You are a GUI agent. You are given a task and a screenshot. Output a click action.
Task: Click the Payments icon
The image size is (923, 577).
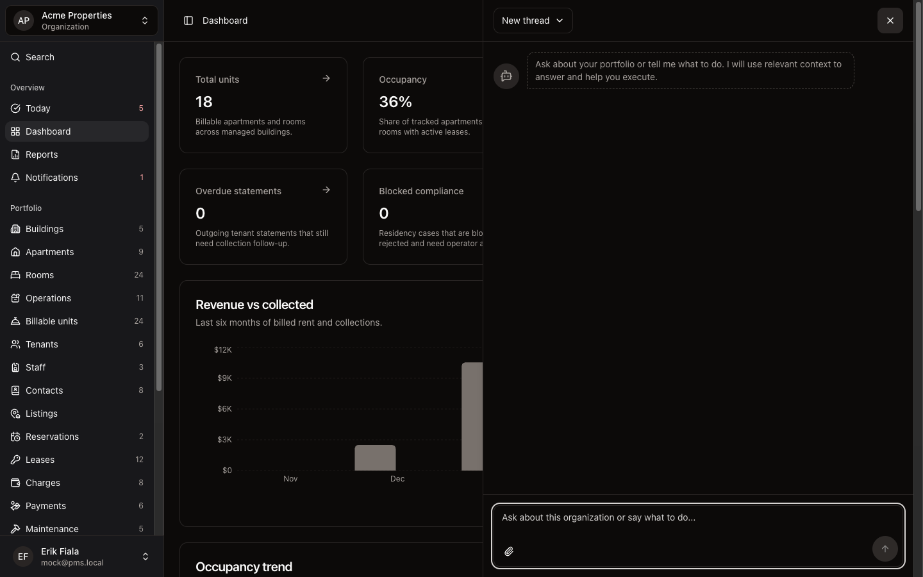tap(15, 506)
